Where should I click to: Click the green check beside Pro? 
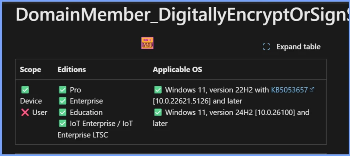[x=63, y=90]
